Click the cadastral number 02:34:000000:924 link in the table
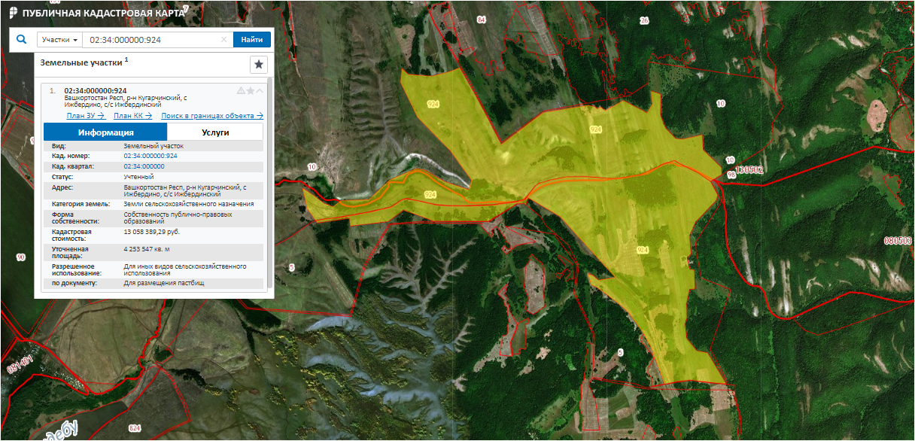 [150, 156]
